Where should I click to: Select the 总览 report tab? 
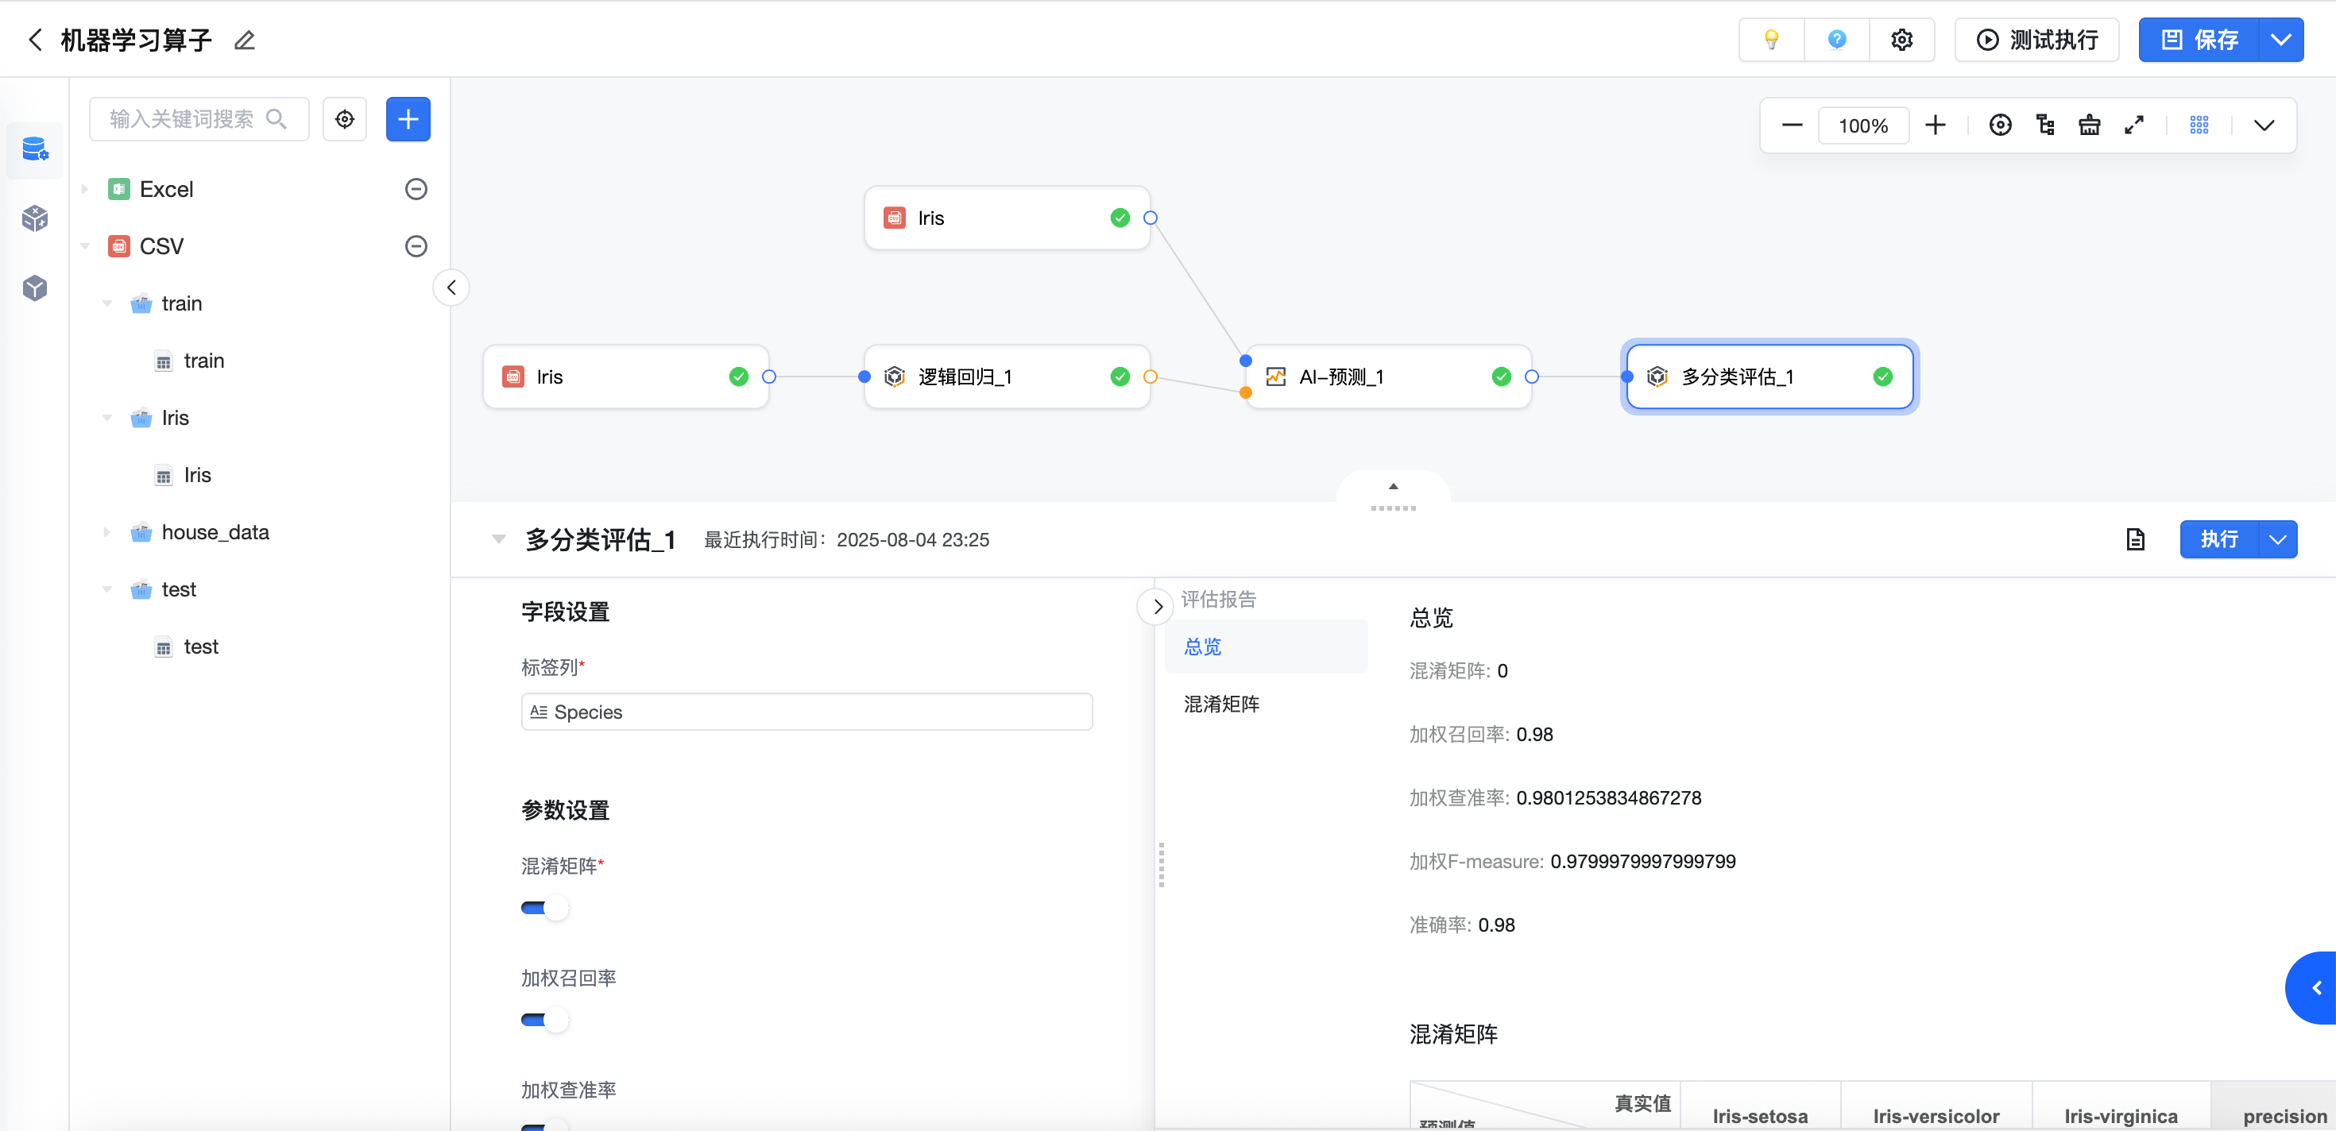pyautogui.click(x=1266, y=647)
